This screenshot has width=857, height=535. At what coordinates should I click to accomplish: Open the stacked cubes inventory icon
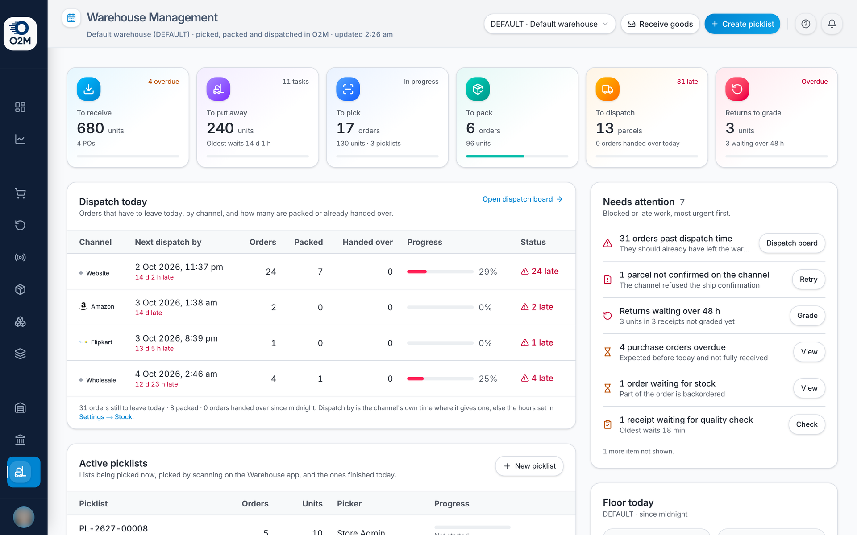click(x=20, y=321)
